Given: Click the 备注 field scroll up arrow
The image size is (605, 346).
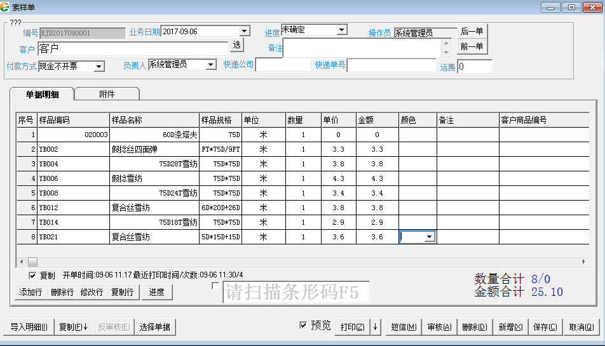Looking at the screenshot, I should 446,43.
